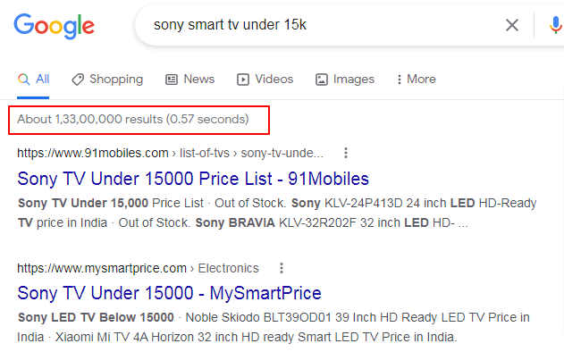
Task: Click the Images picture icon
Action: click(321, 80)
